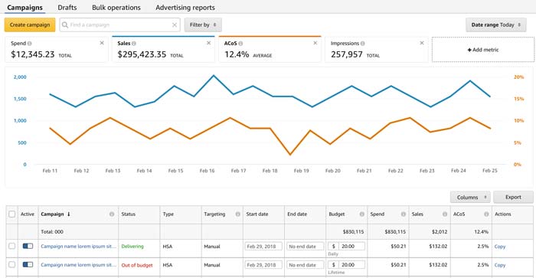Image resolution: width=536 pixels, height=278 pixels.
Task: Click the info icon in Targeting column header
Action: (x=237, y=214)
